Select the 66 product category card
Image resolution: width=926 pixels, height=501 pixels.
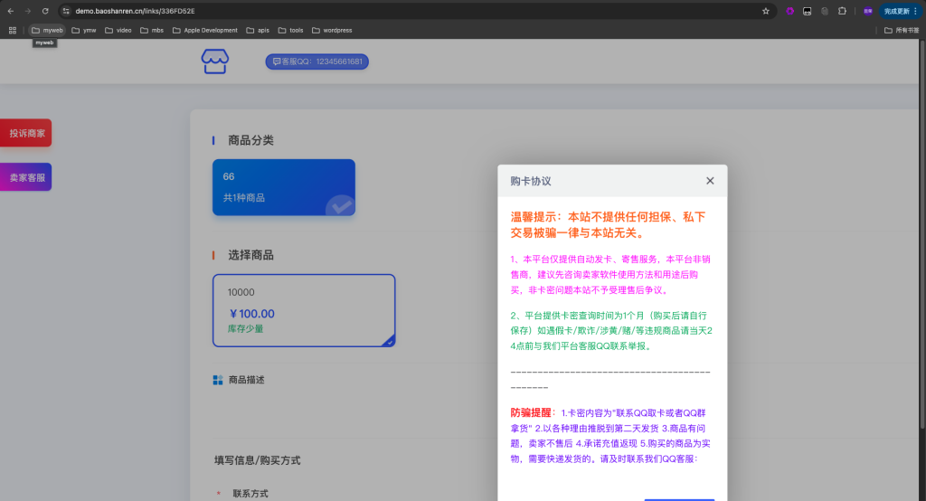283,187
